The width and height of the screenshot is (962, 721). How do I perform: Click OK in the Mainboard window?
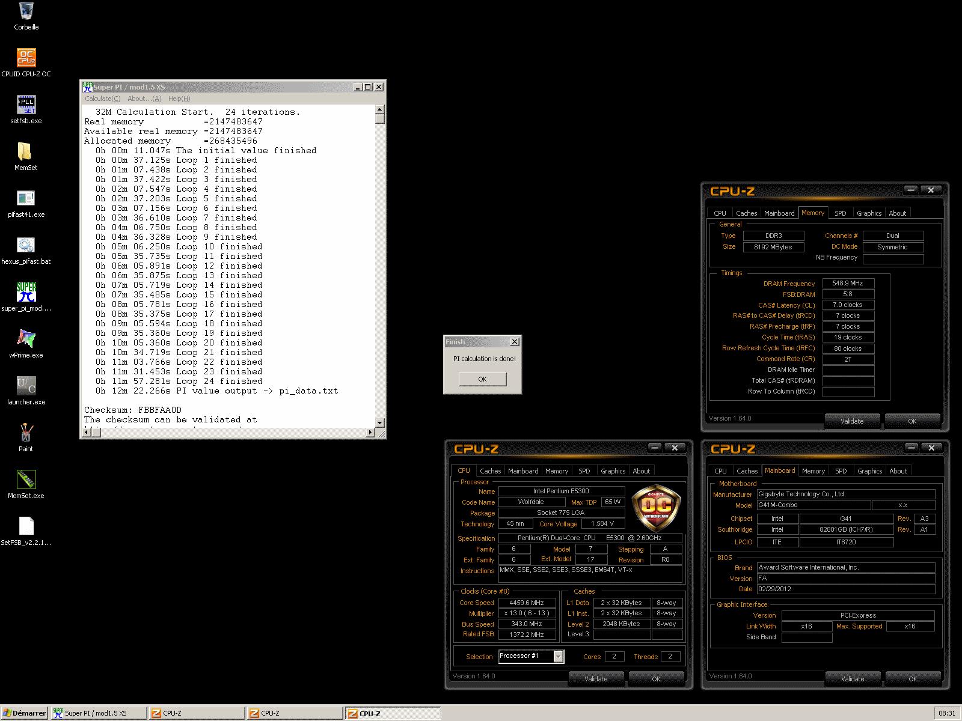(913, 679)
